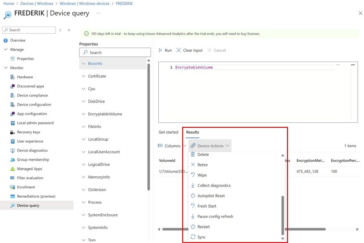Expand the EncryptableVolume property
This screenshot has width=364, height=243.
coord(84,114)
